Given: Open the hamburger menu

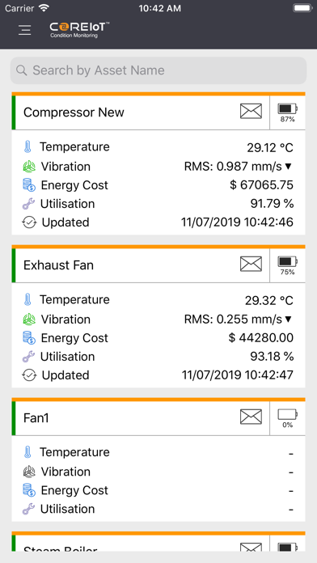Looking at the screenshot, I should coord(25,30).
